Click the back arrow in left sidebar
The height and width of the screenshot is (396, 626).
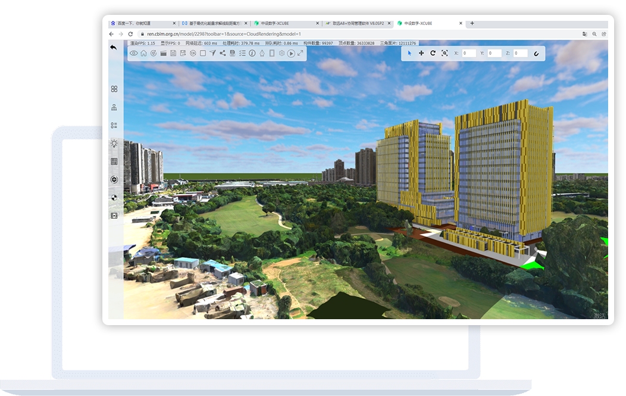[114, 47]
